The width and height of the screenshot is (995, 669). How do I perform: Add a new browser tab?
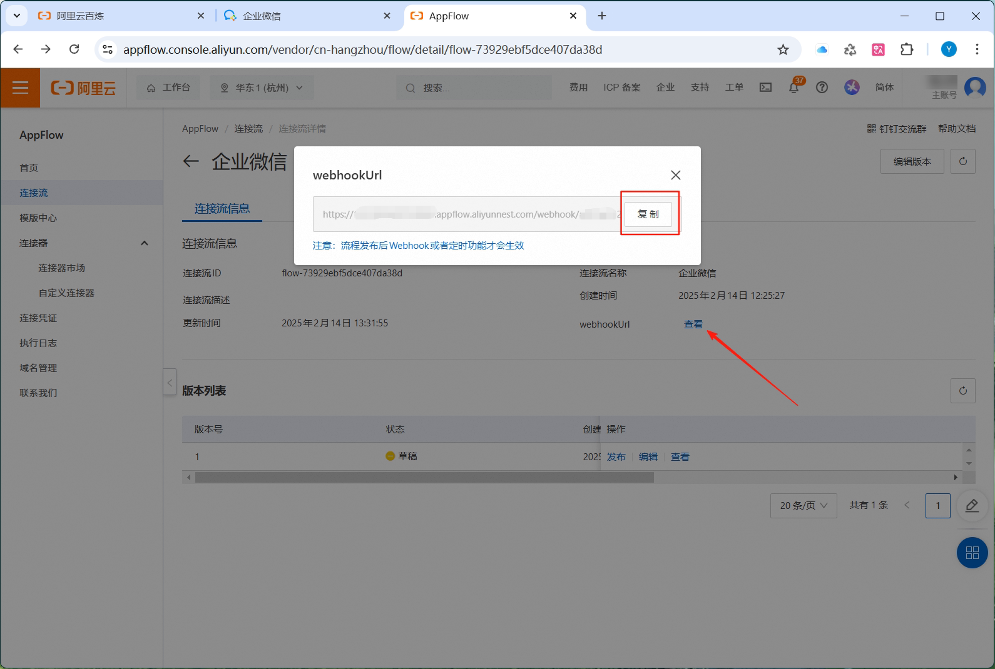[x=602, y=16]
